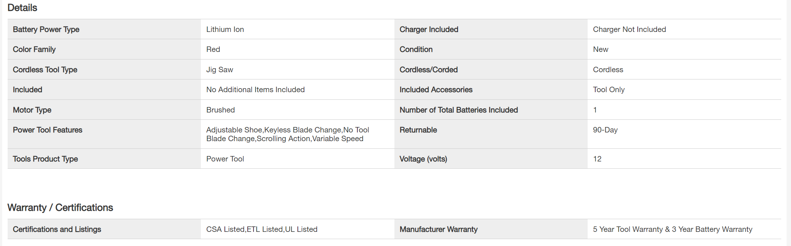Image resolution: width=791 pixels, height=246 pixels.
Task: Click the 90-Day returnable value
Action: tap(605, 130)
